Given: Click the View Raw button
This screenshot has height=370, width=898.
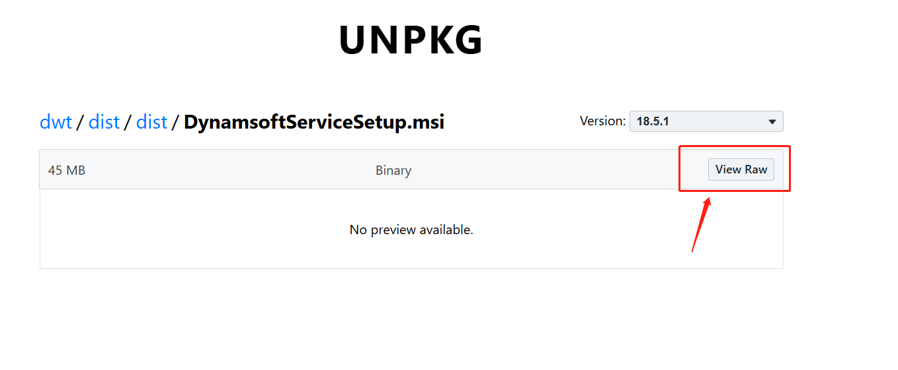Looking at the screenshot, I should click(x=741, y=170).
